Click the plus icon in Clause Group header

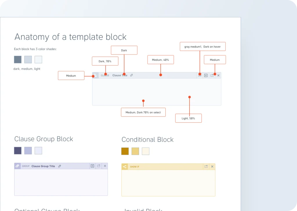[93, 166]
